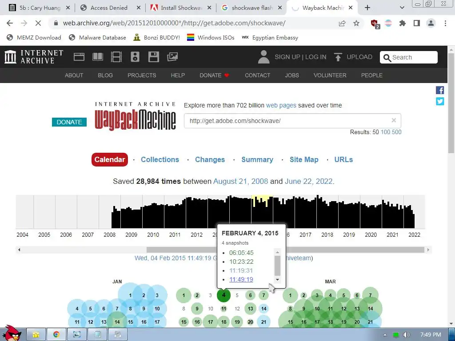Open Windows ISOs bookmark

tap(211, 37)
